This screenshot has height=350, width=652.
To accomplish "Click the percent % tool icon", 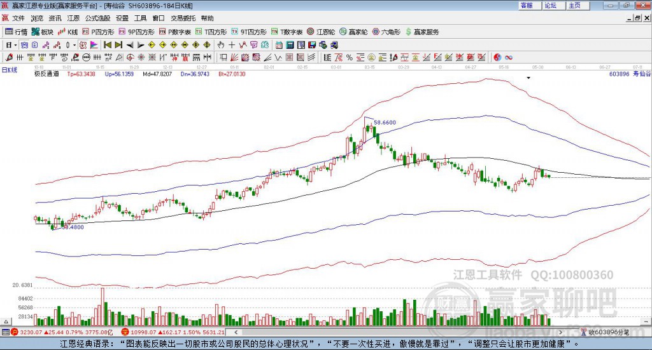I will pyautogui.click(x=350, y=57).
